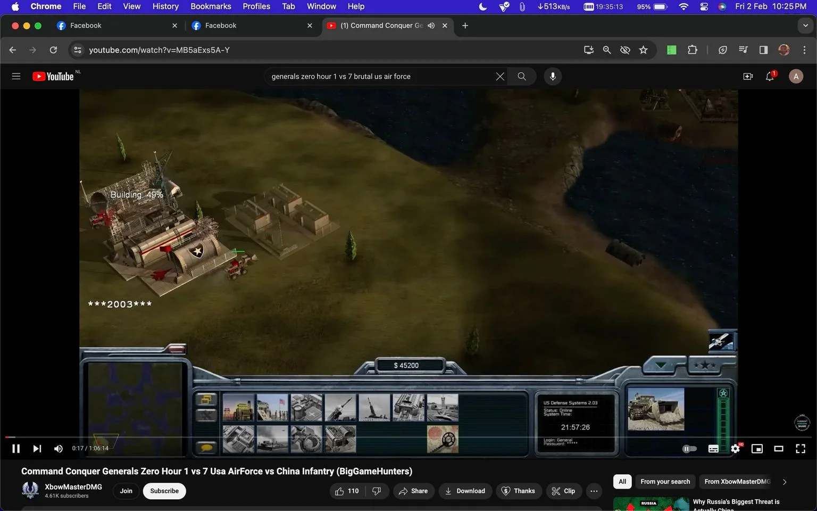Skip to the next video

point(37,449)
